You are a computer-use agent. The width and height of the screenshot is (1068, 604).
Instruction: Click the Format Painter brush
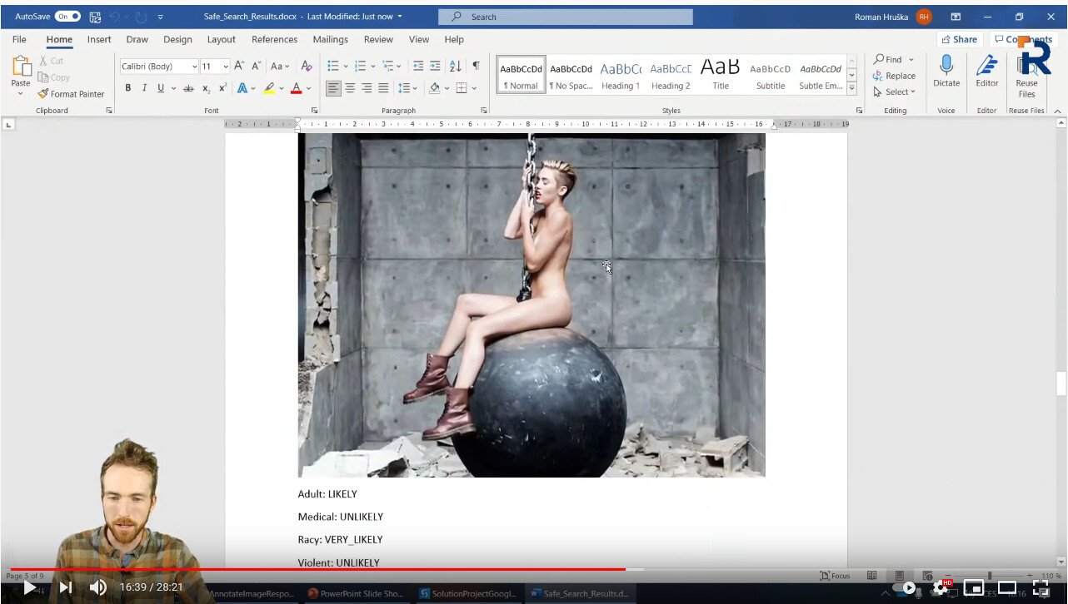point(71,94)
